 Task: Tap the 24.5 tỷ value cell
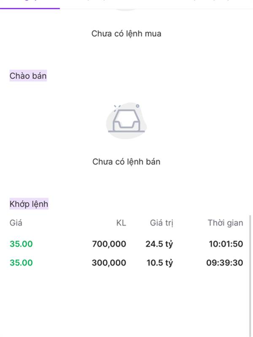(159, 244)
